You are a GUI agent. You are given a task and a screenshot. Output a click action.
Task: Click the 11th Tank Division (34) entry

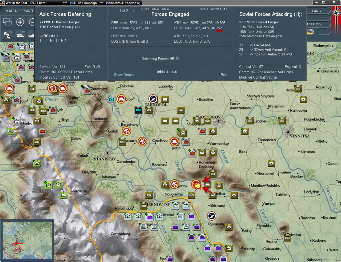257,27
